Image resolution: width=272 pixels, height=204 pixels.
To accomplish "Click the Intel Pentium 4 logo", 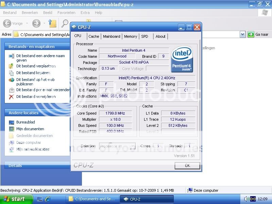I will point(182,59).
